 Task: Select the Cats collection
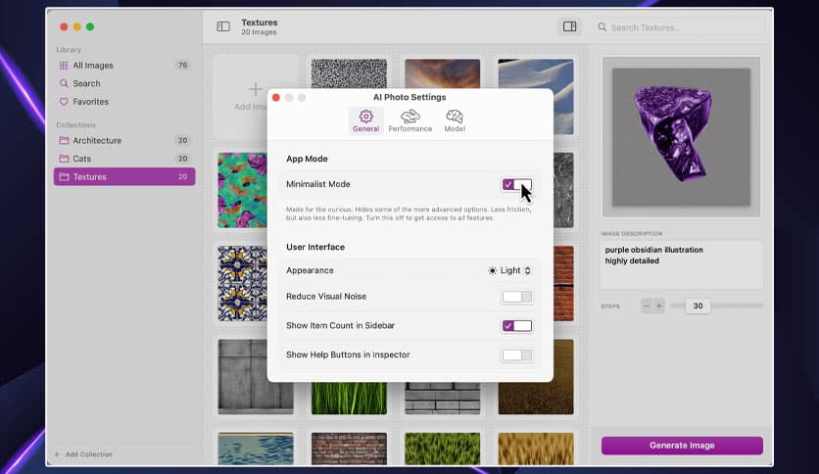tap(124, 159)
